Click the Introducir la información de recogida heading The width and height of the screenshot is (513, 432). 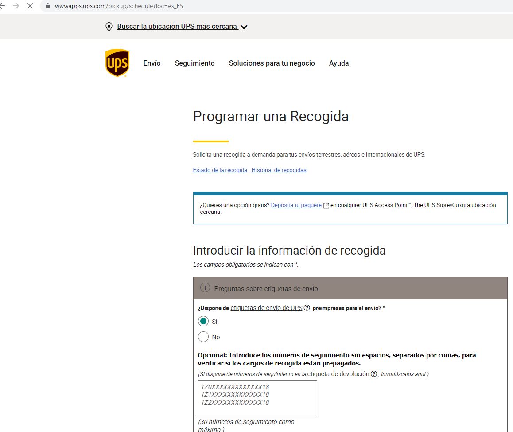[x=289, y=251]
